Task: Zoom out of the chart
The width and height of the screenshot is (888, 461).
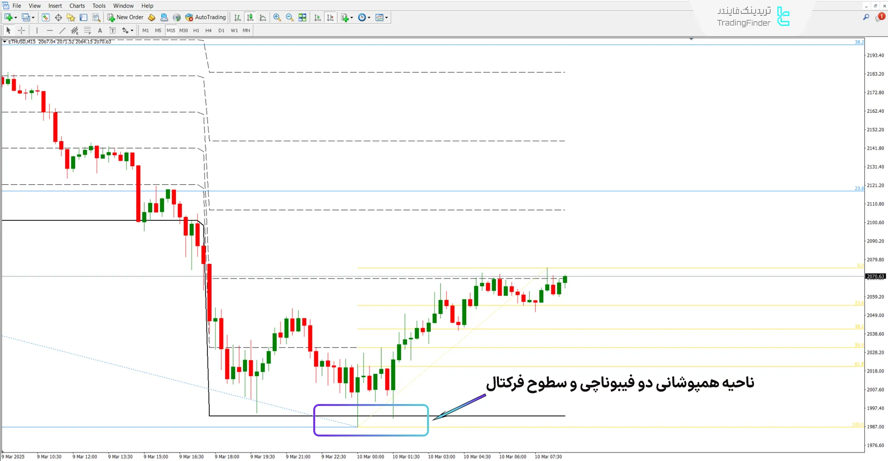Action: (289, 17)
